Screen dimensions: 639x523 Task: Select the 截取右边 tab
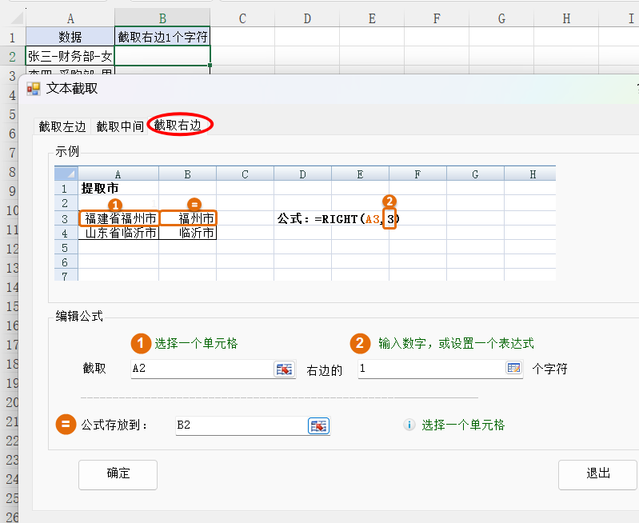tap(183, 125)
